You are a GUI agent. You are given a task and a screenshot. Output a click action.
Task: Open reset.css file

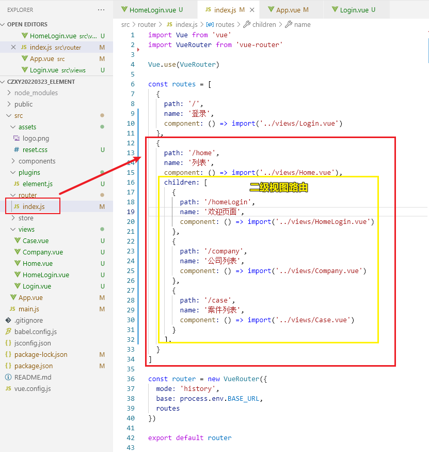pyautogui.click(x=35, y=149)
